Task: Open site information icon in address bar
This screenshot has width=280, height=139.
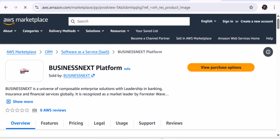Action: 37,7
